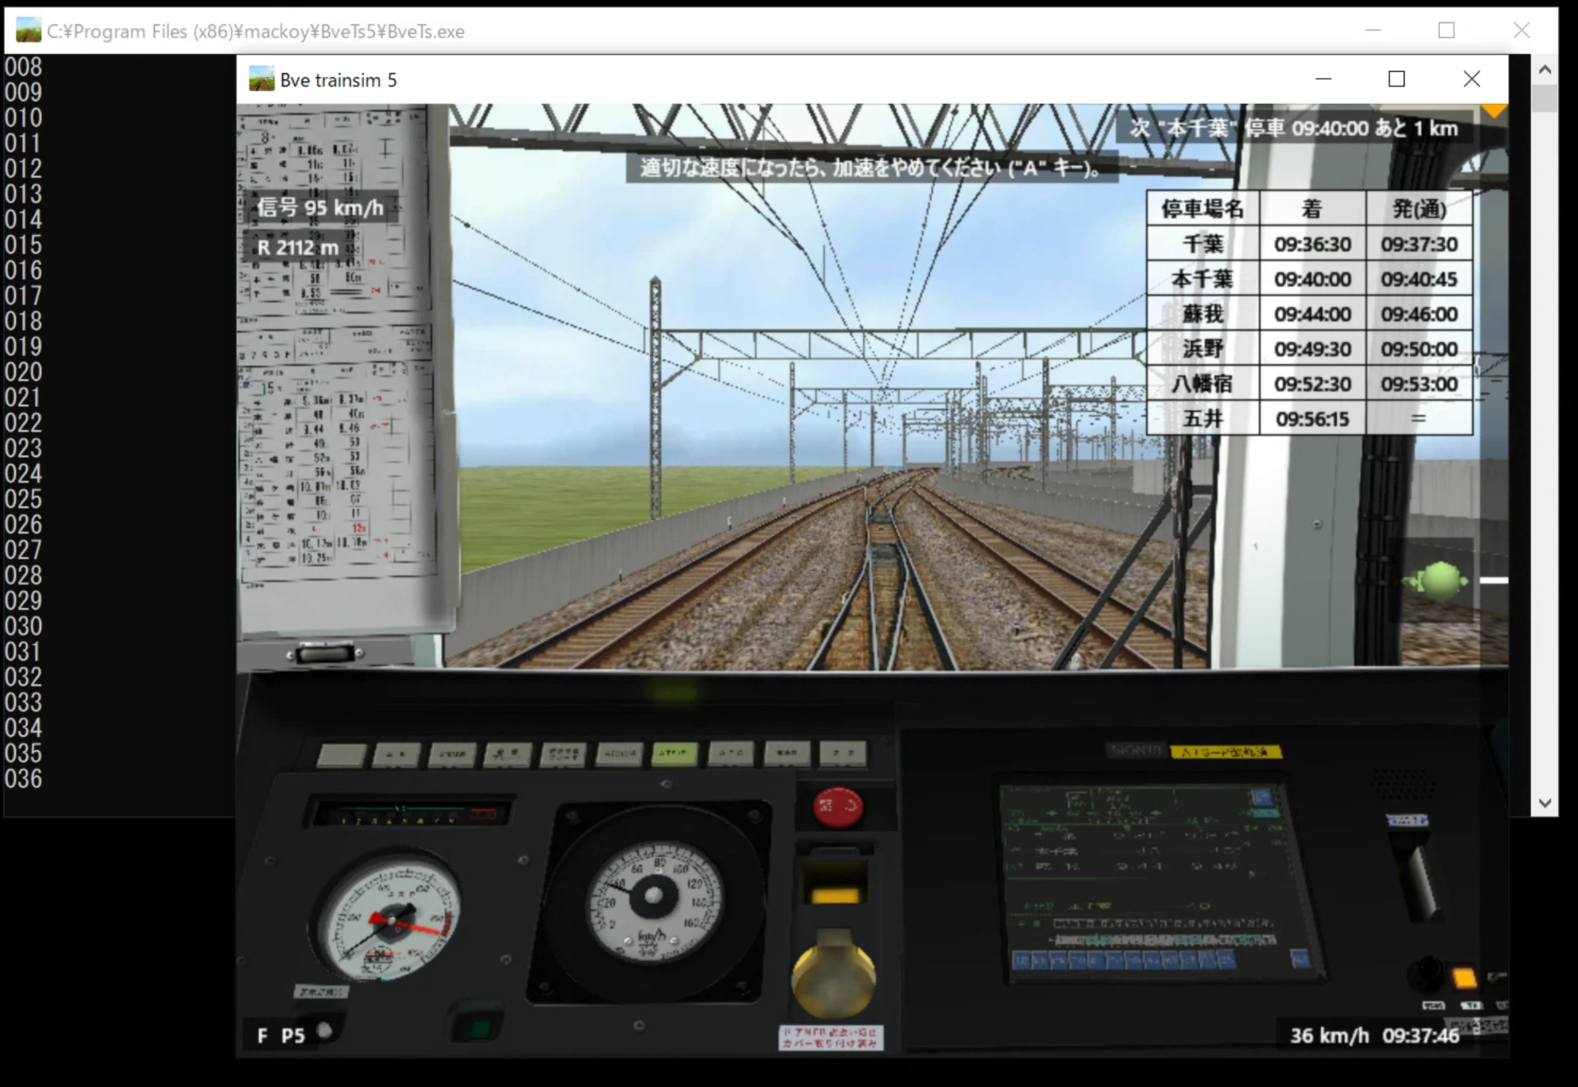Click the "09:37:46" clock readout
The image size is (1578, 1087).
[1420, 1035]
